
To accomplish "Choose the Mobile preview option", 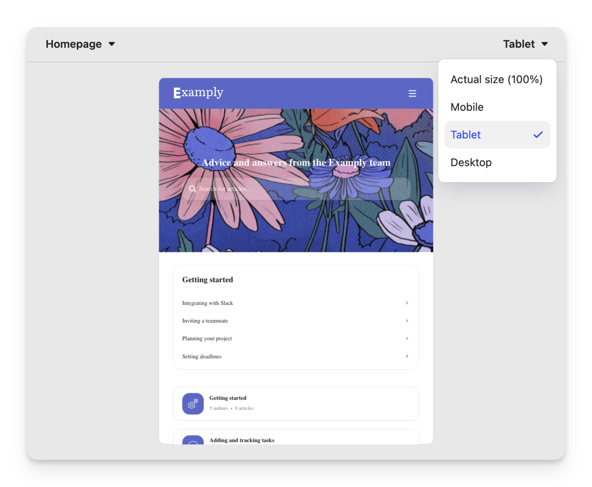I will click(x=467, y=107).
